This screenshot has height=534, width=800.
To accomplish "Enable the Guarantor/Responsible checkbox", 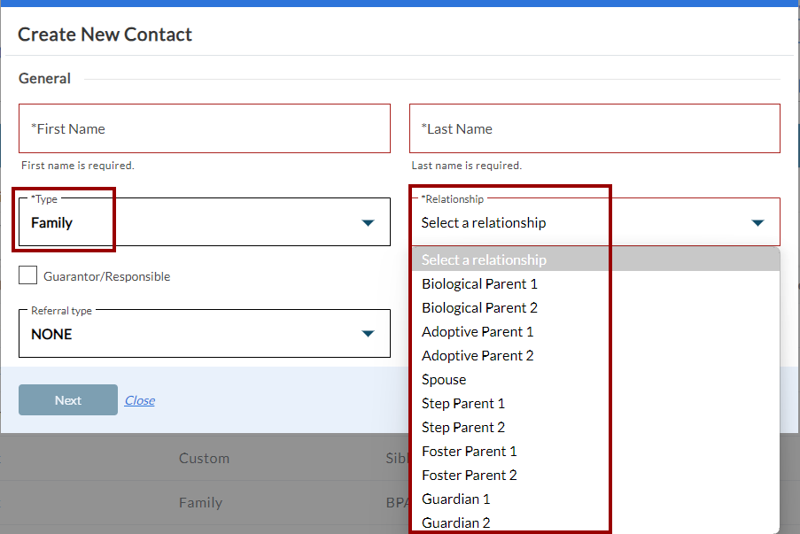I will click(x=28, y=275).
